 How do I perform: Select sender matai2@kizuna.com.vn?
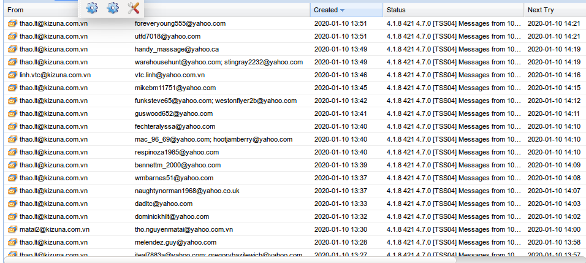point(54,230)
